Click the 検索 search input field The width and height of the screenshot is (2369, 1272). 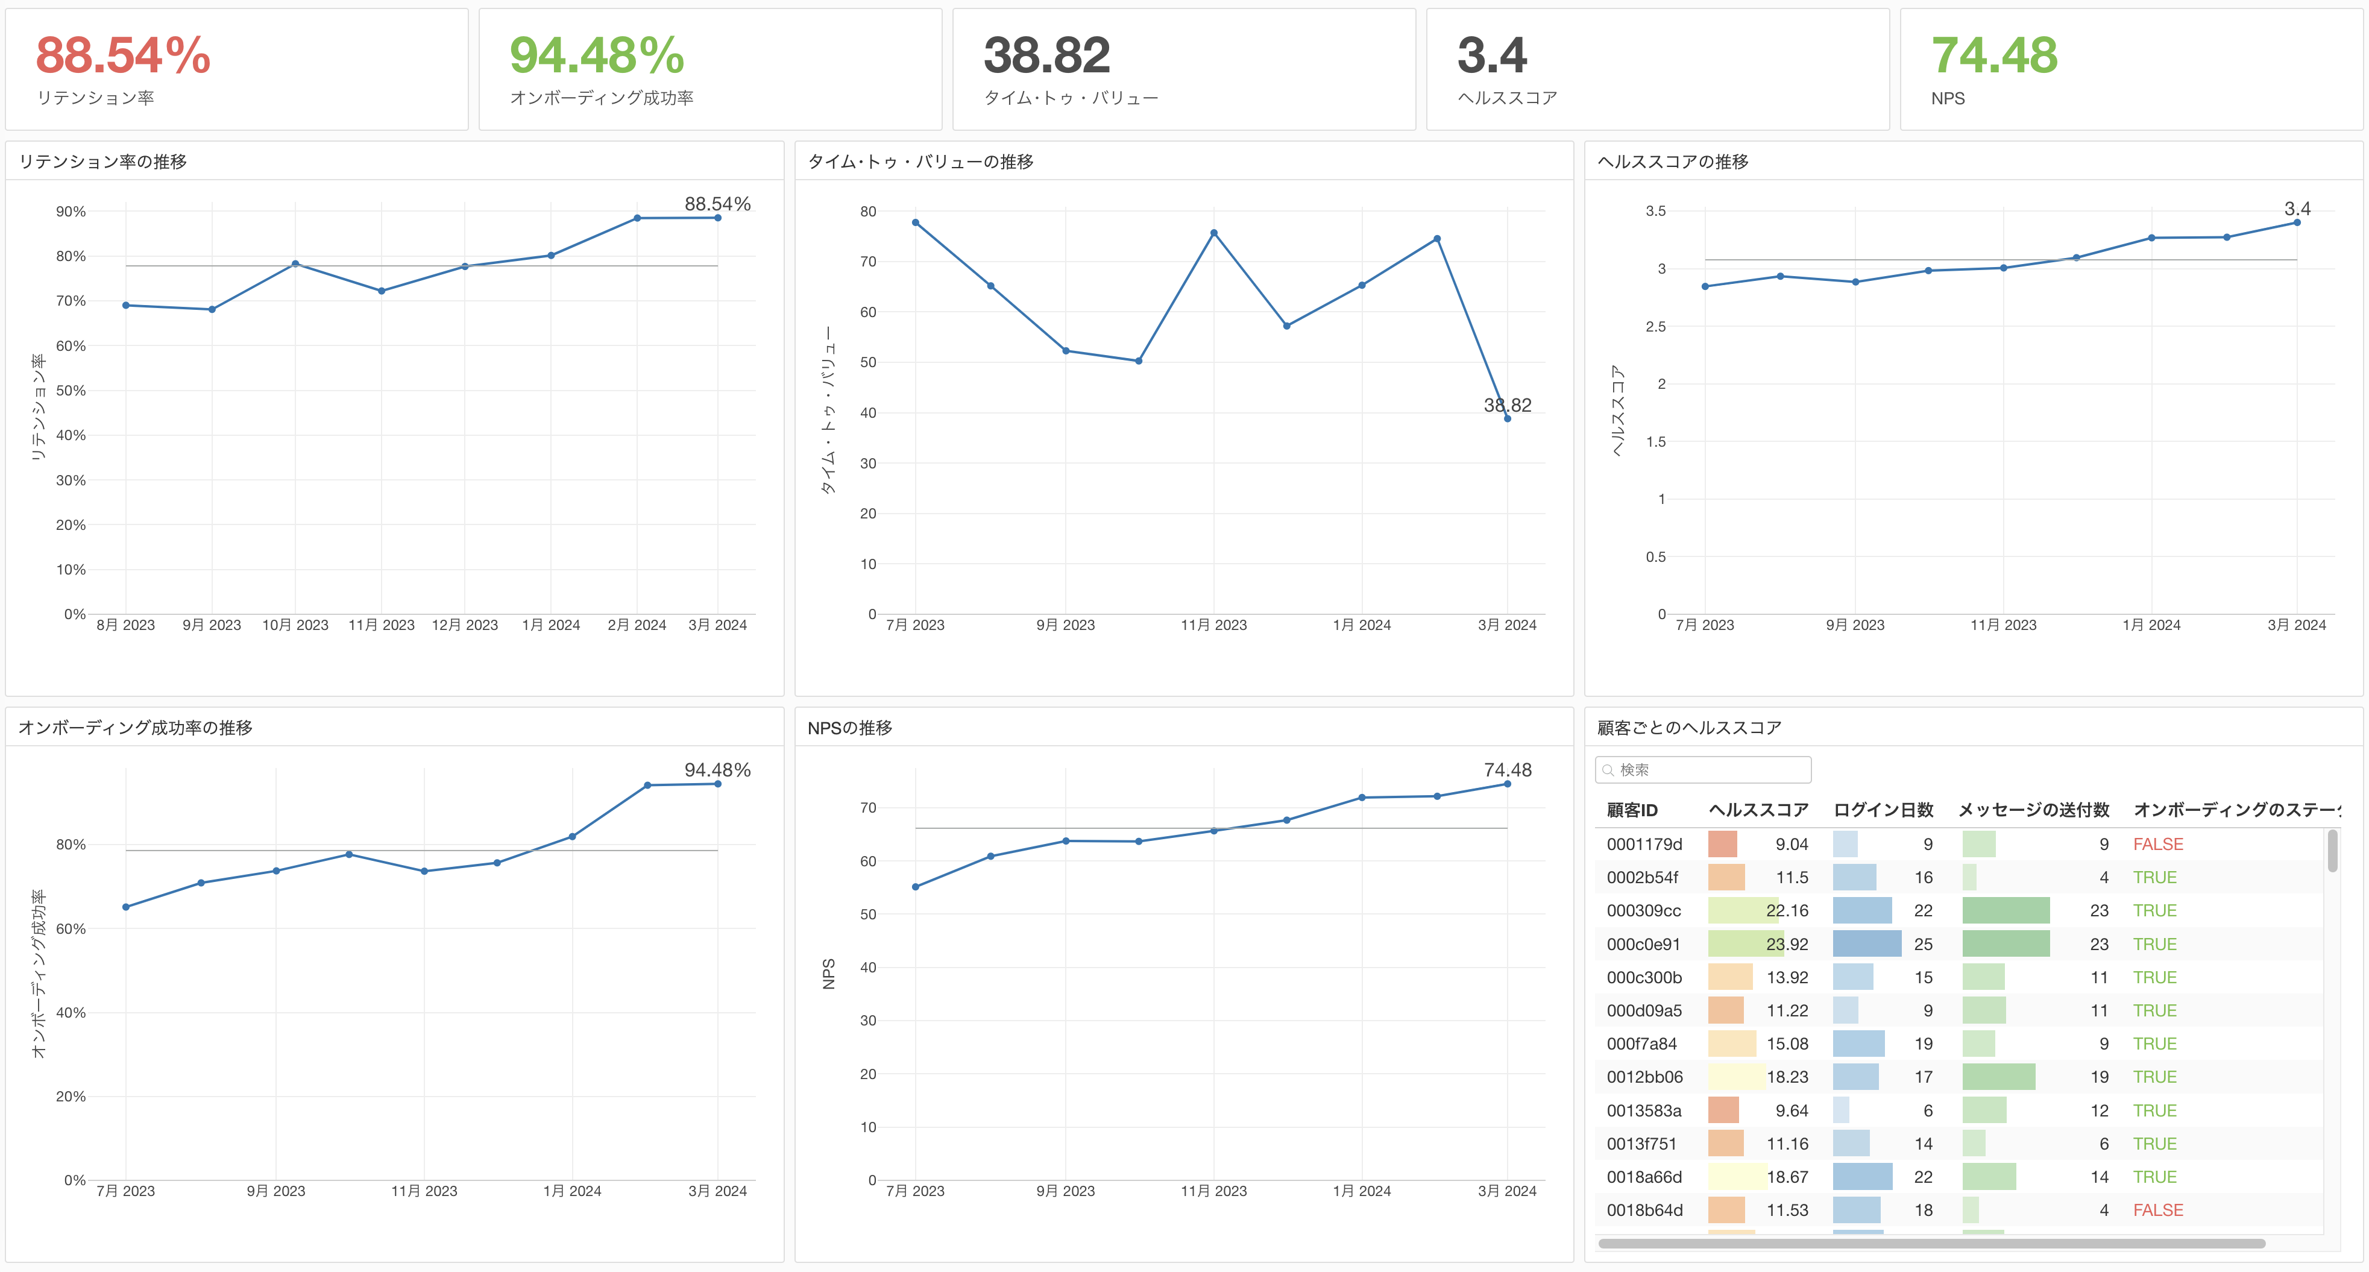pyautogui.click(x=1711, y=770)
